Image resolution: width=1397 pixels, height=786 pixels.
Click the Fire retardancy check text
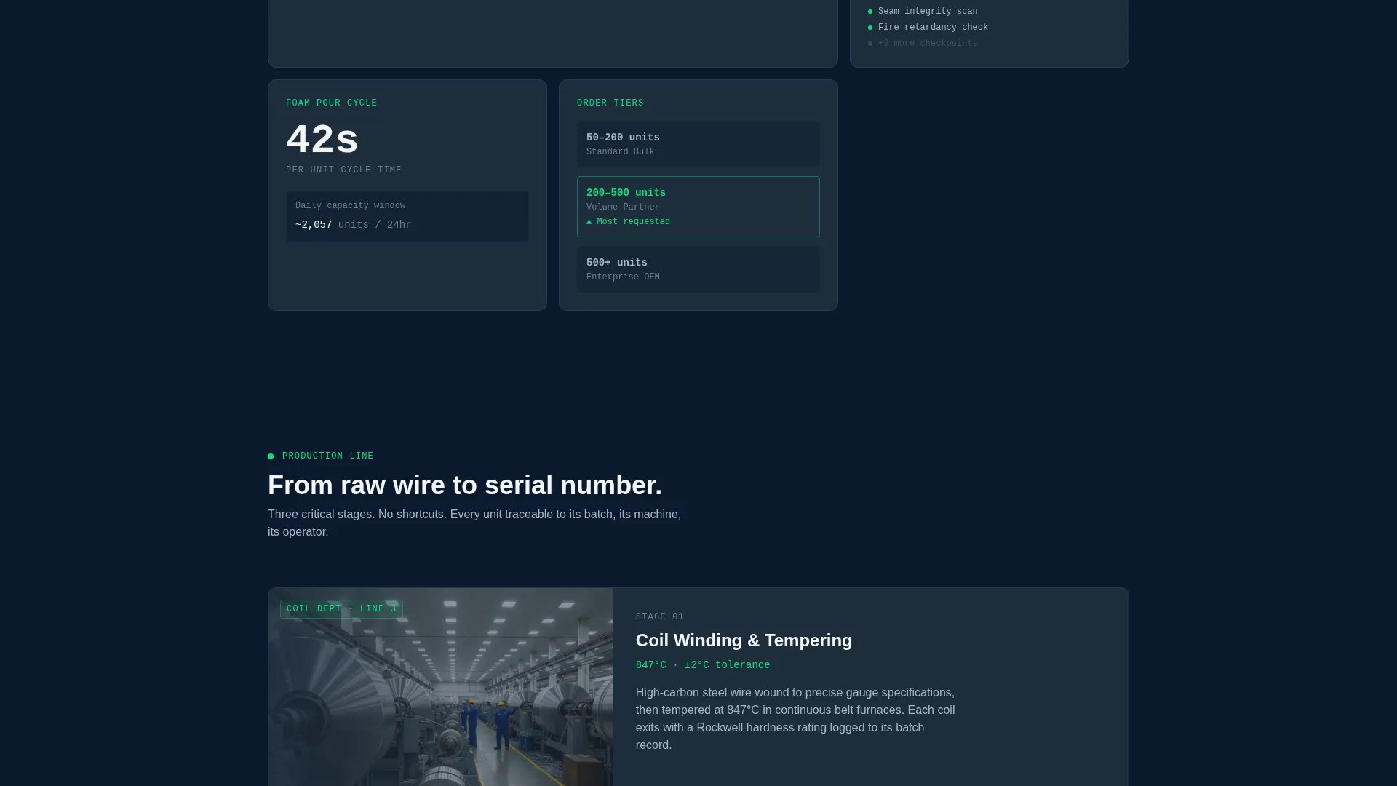(x=933, y=28)
